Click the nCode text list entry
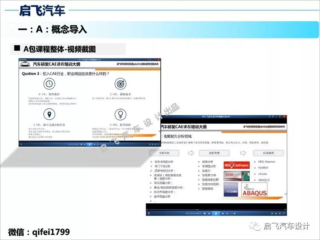 (262, 174)
